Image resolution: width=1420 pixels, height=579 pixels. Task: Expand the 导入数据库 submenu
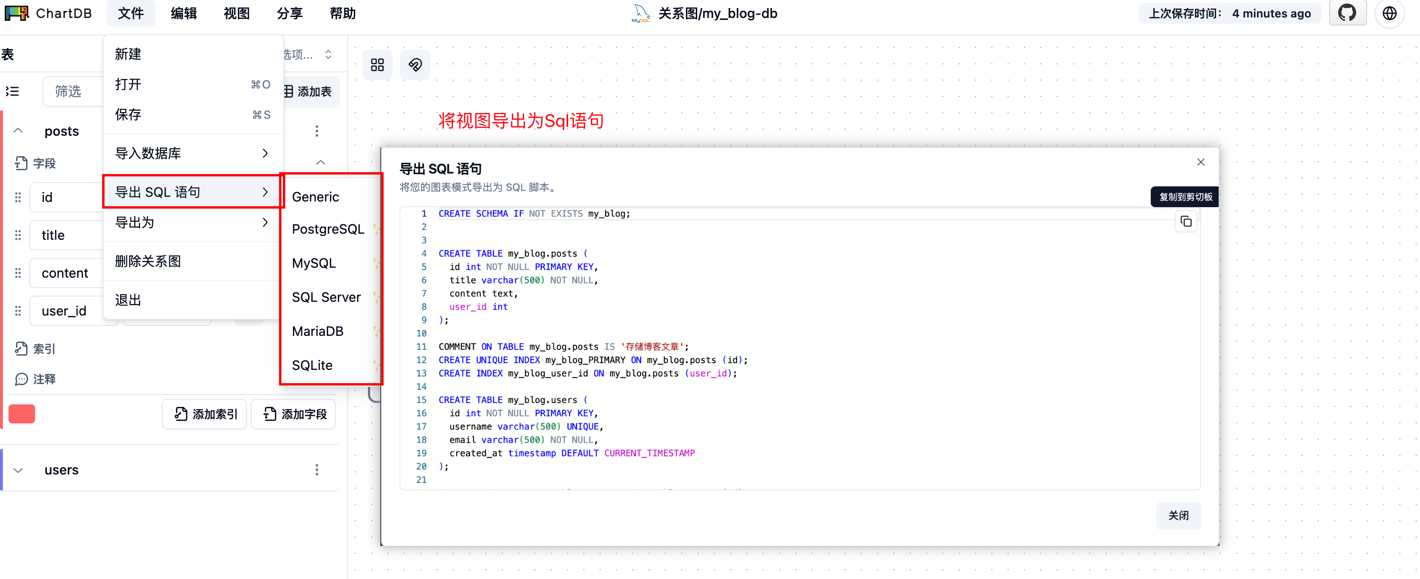pyautogui.click(x=192, y=153)
